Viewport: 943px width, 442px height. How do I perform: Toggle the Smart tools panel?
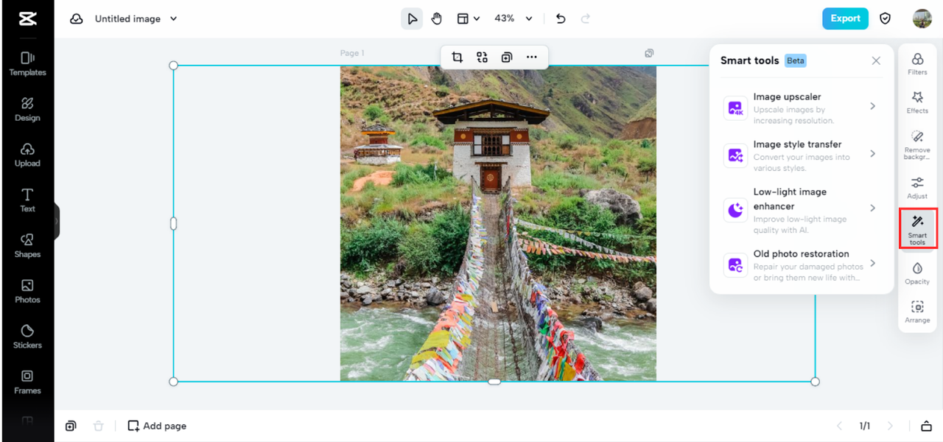917,229
